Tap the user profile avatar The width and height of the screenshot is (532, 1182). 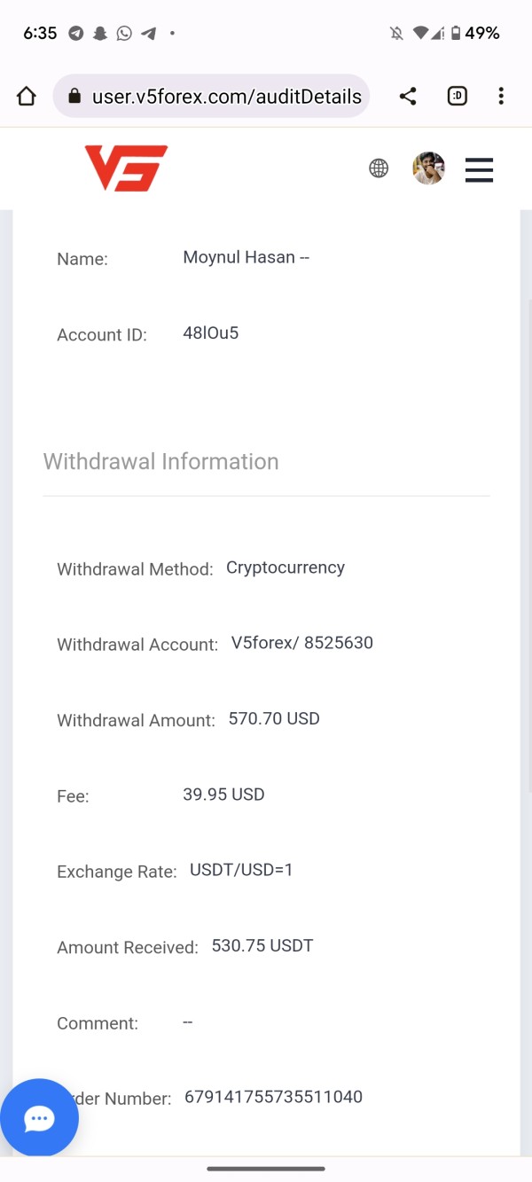[428, 168]
